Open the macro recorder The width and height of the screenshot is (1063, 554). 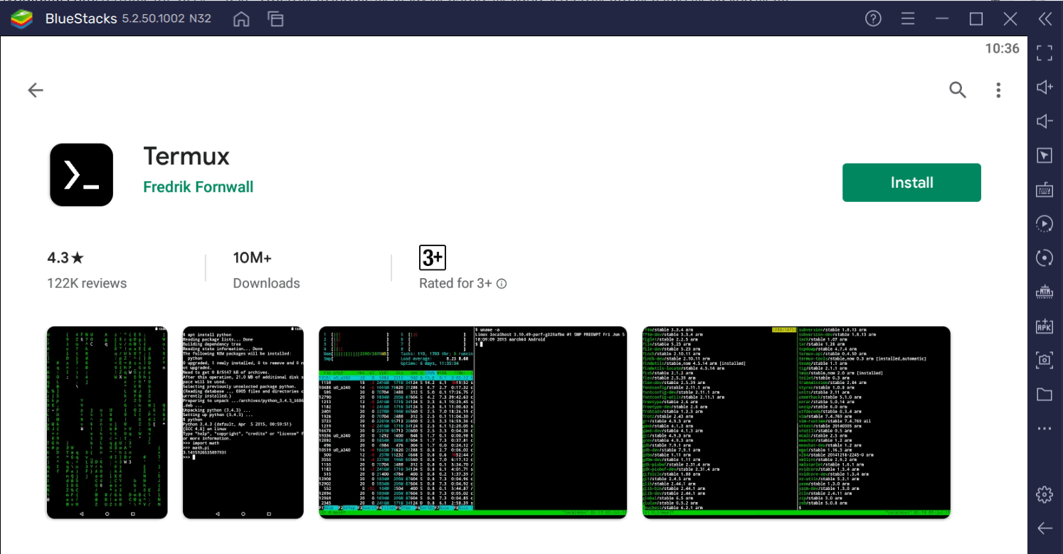[x=1045, y=223]
